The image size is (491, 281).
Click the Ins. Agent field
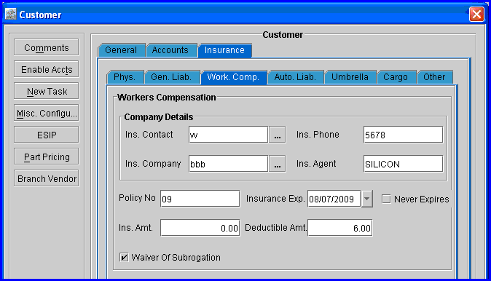(404, 164)
